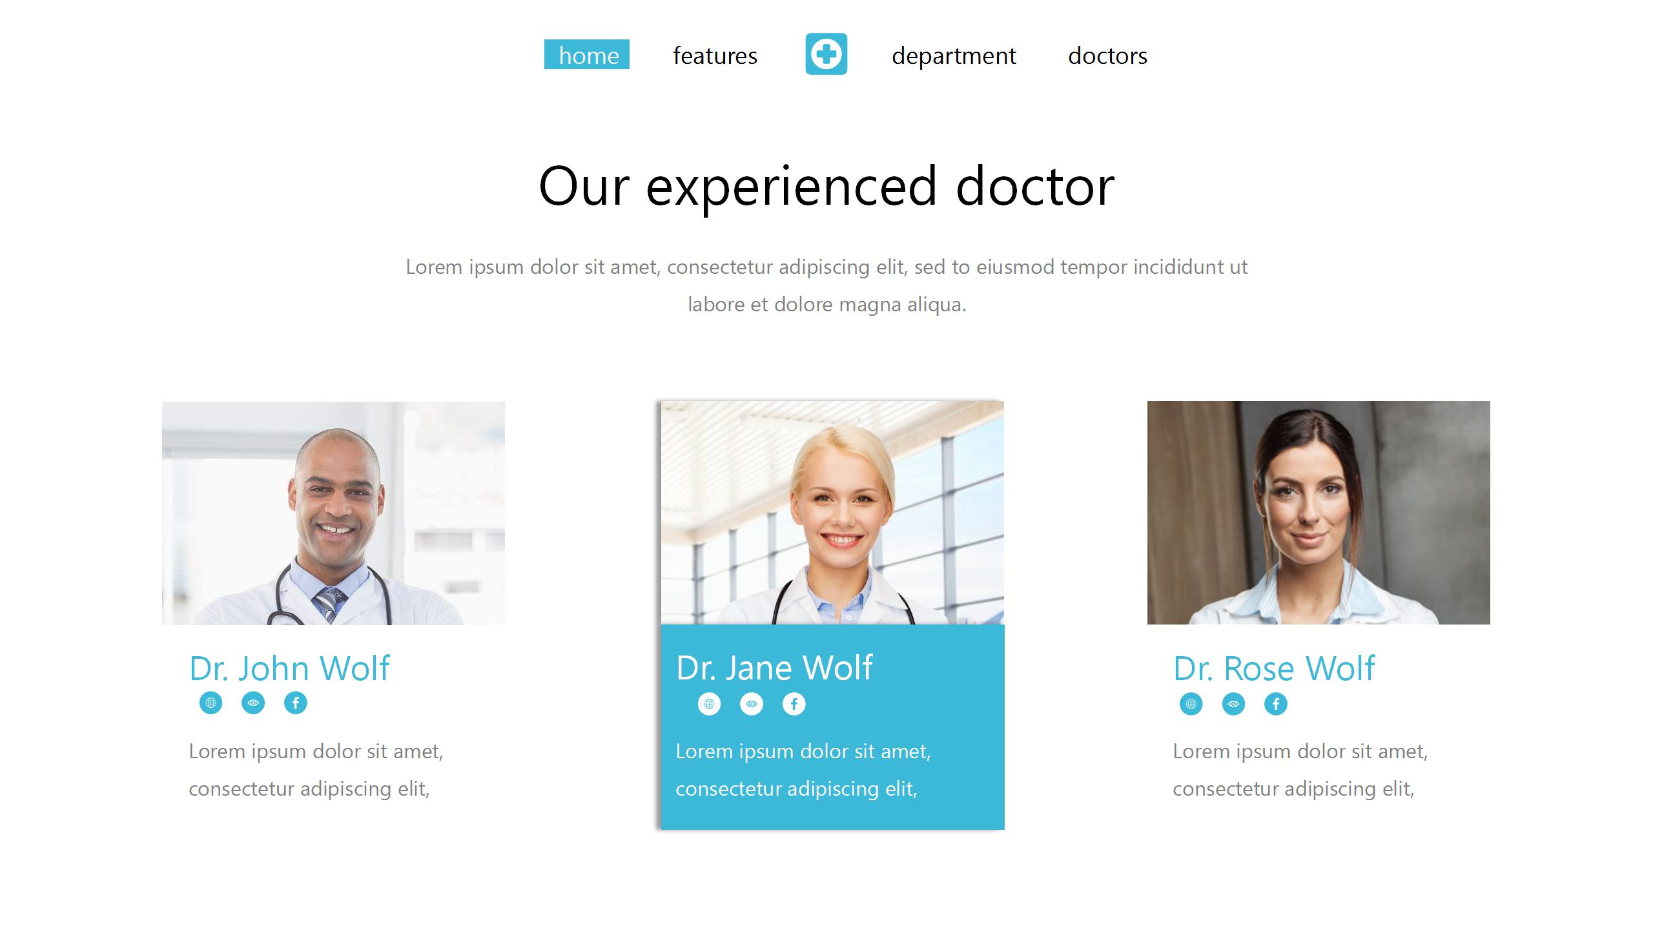
Task: Navigate to the doctors menu item
Action: [1107, 56]
